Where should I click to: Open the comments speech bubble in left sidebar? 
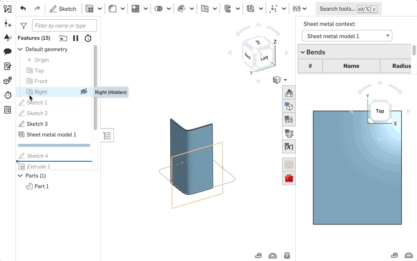[7, 52]
